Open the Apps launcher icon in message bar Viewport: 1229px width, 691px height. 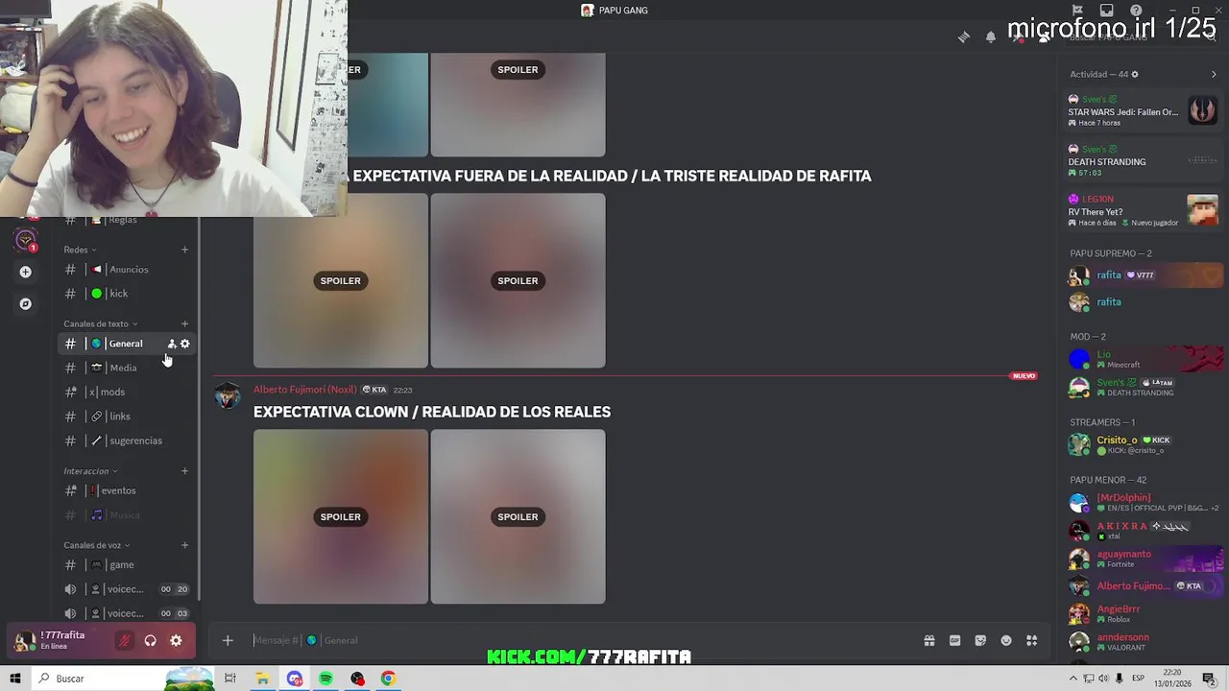tap(1032, 640)
